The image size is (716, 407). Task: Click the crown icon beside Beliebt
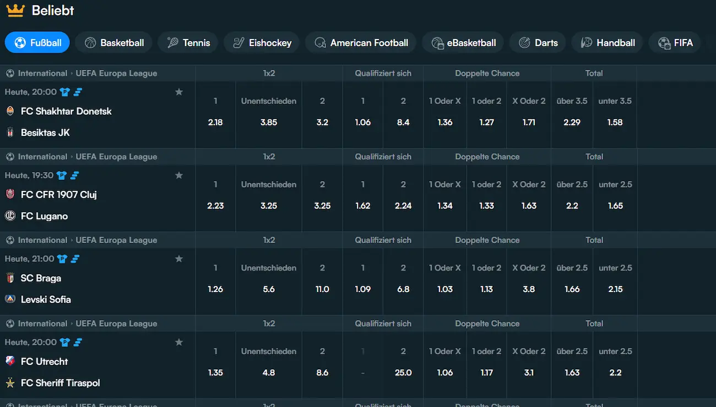click(15, 10)
